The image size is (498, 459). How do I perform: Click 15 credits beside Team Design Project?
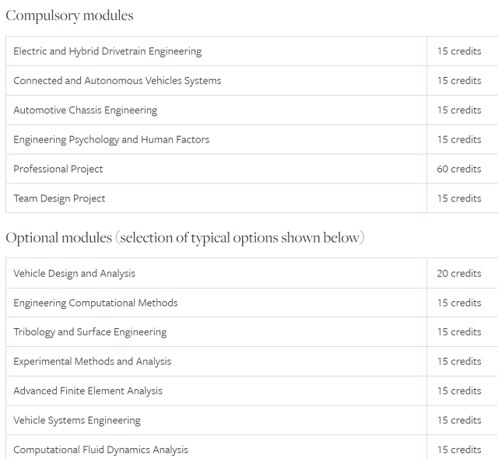point(459,198)
